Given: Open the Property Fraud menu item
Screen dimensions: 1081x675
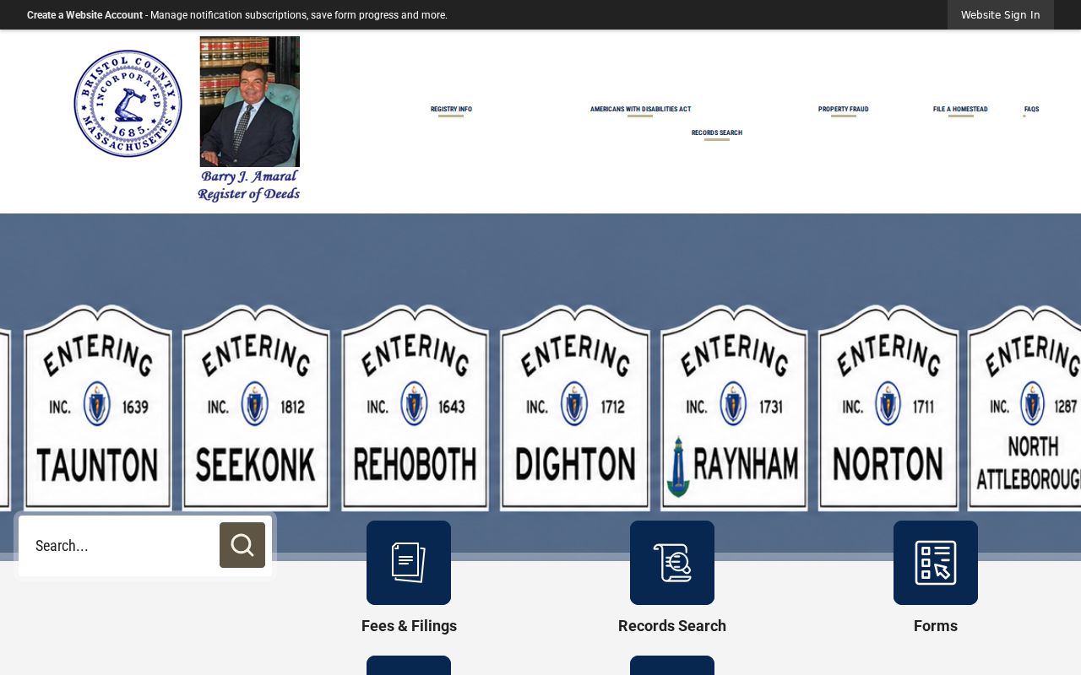Looking at the screenshot, I should pos(843,110).
